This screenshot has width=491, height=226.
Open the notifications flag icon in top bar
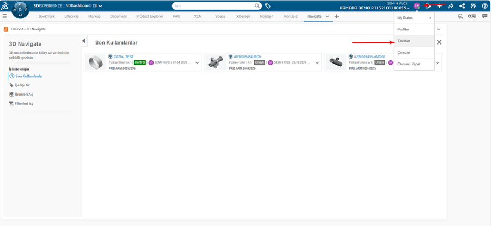coord(429,5)
